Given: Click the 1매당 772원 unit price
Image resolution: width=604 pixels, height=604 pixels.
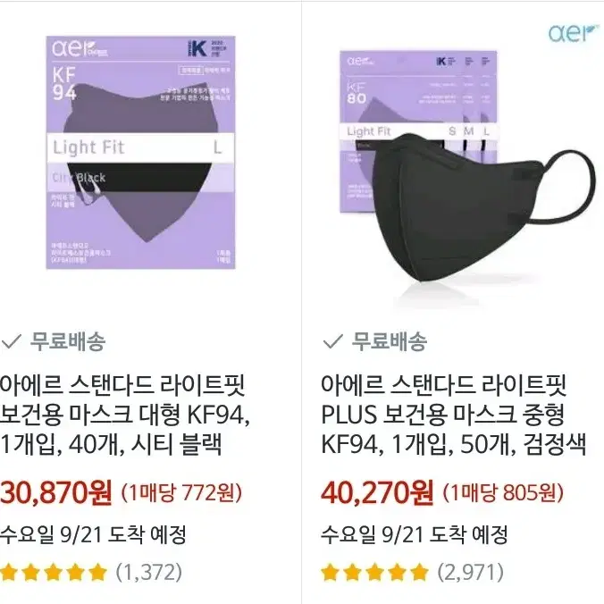Looking at the screenshot, I should click(x=181, y=492).
